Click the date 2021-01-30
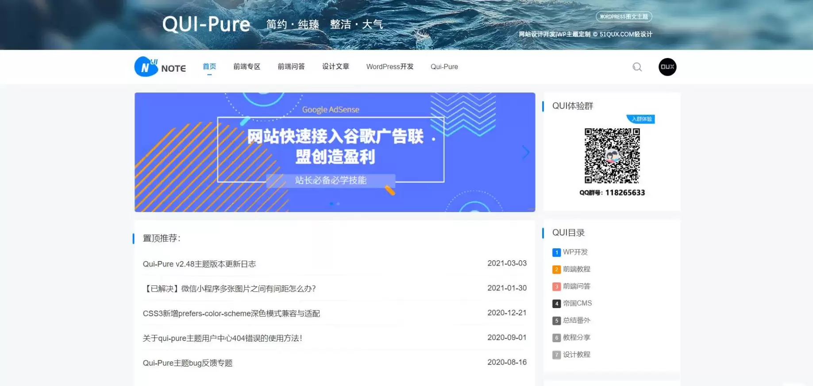 507,288
